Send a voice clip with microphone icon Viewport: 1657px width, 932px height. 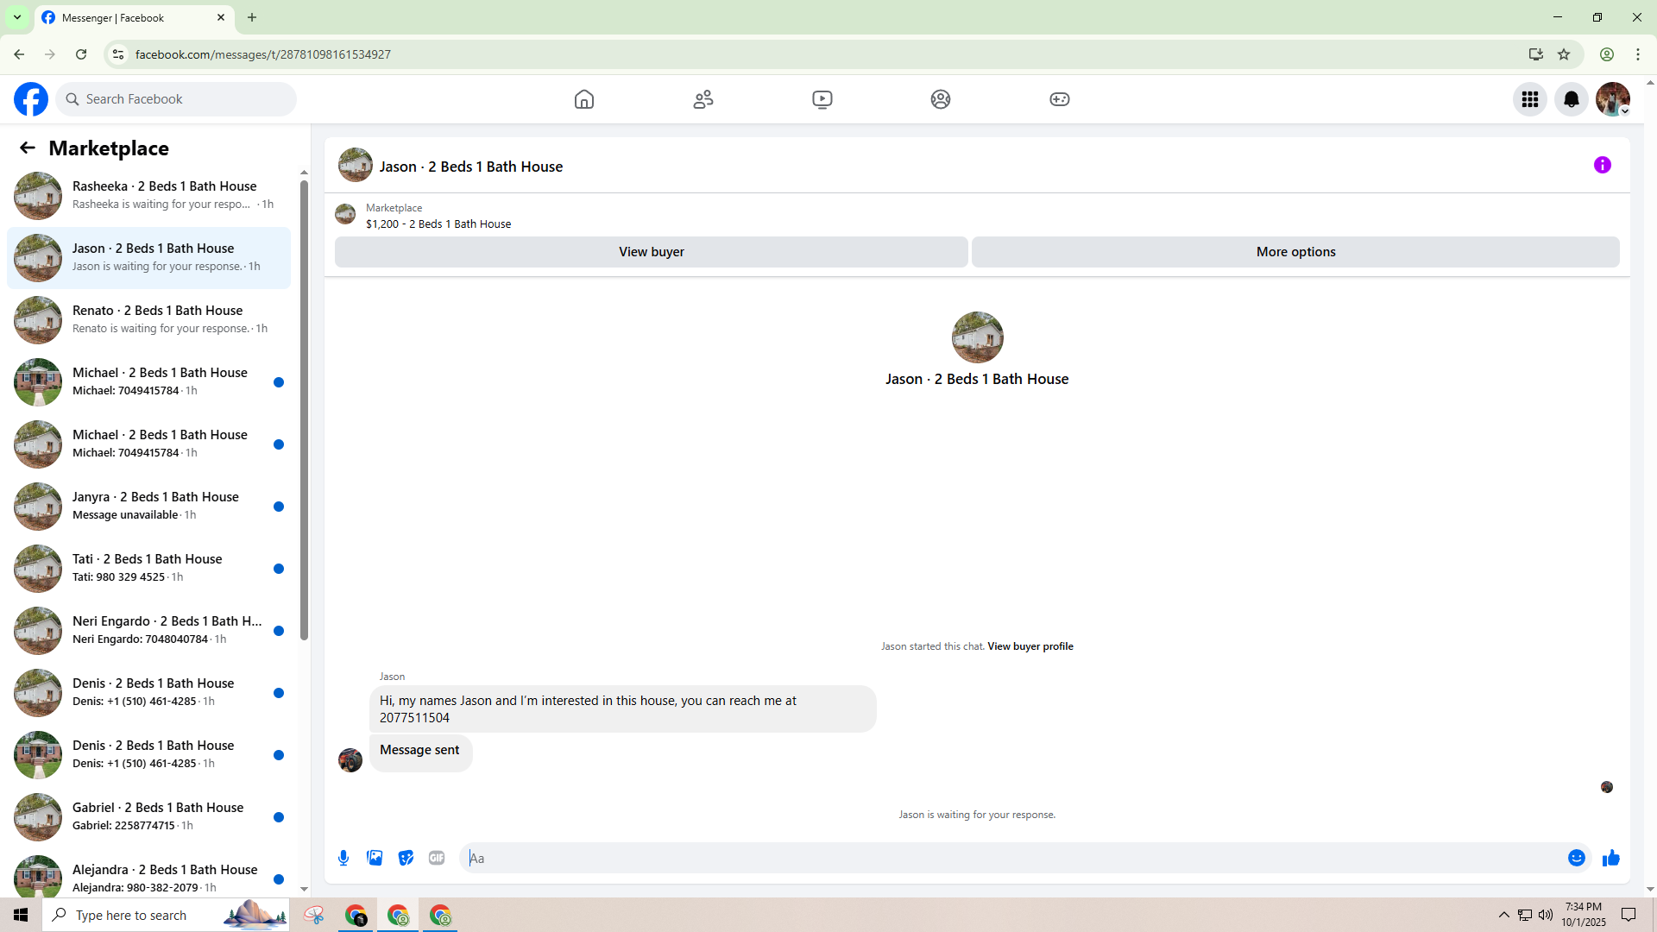[343, 858]
